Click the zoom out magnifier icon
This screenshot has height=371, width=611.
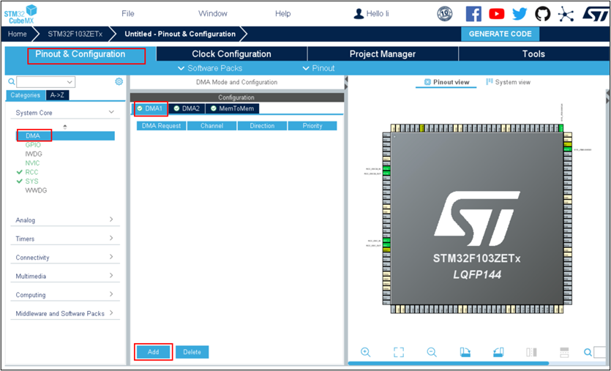pos(432,352)
